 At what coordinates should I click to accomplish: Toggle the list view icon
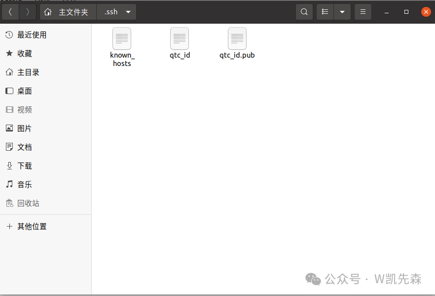pos(325,12)
